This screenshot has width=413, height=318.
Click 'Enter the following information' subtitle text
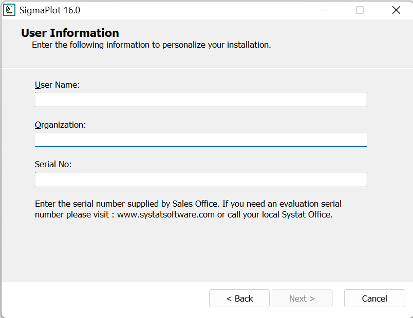coord(152,45)
